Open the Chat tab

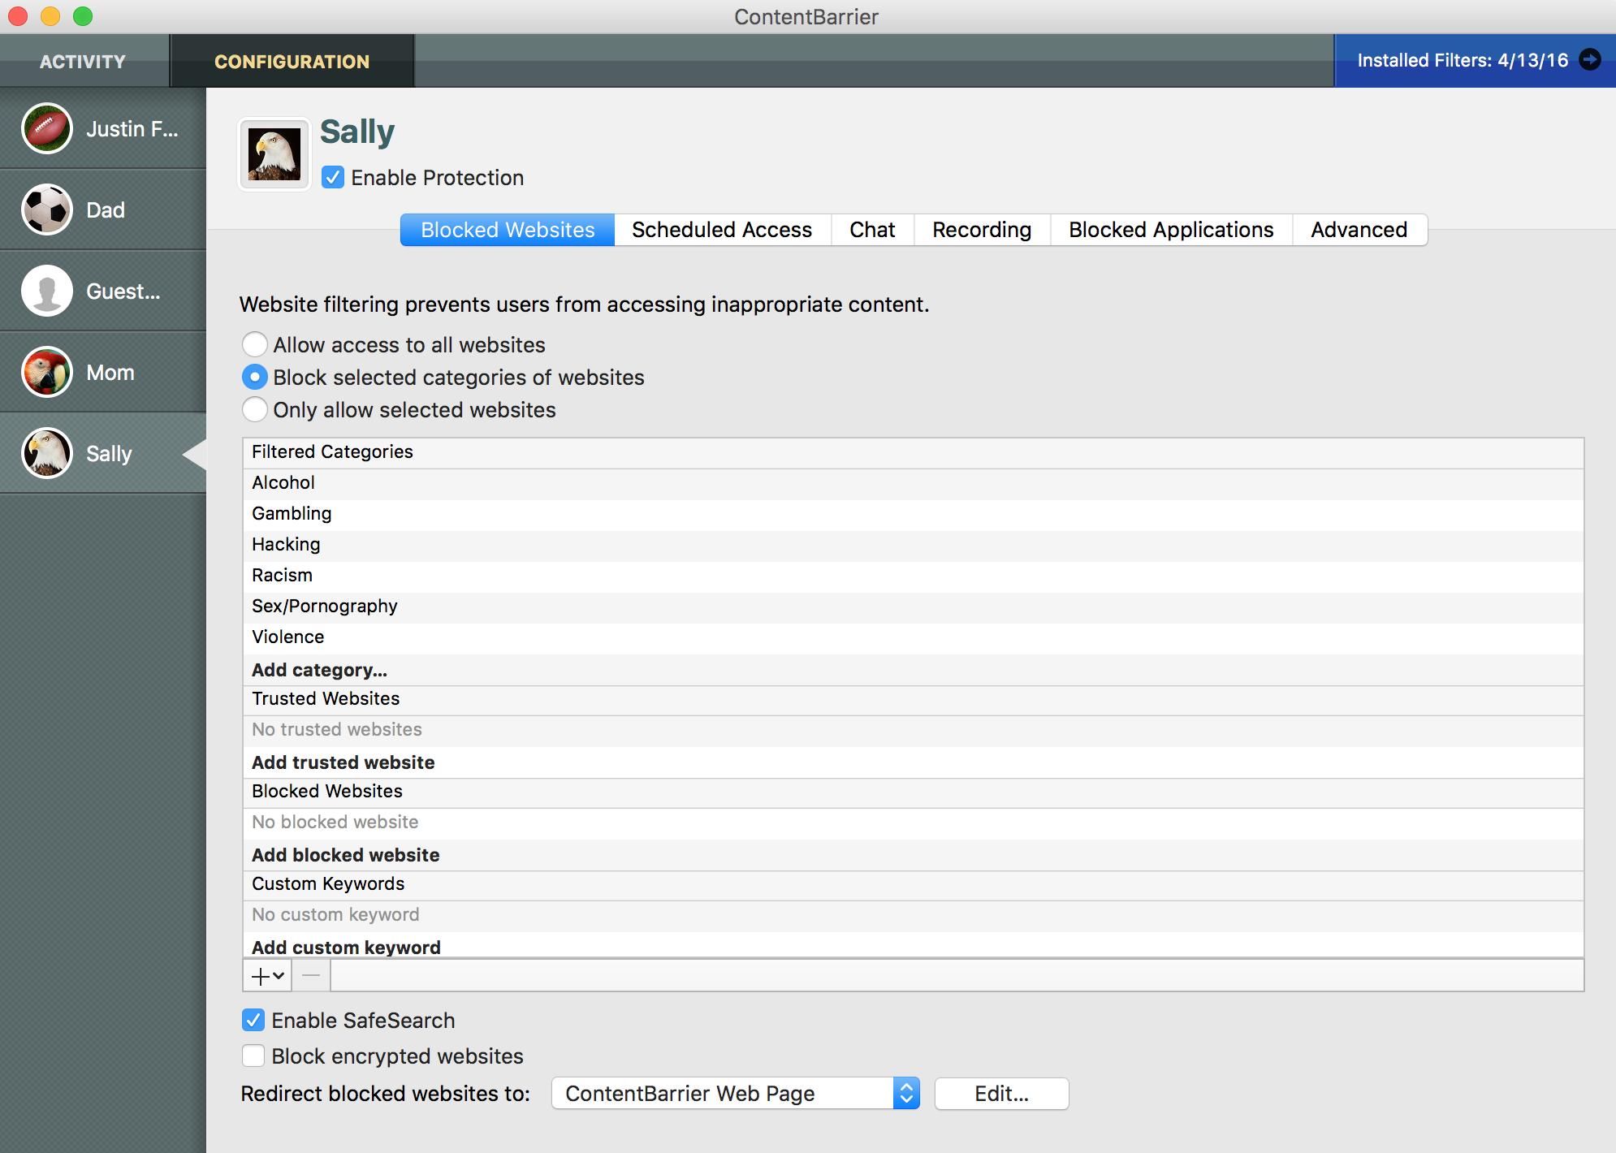(x=872, y=230)
